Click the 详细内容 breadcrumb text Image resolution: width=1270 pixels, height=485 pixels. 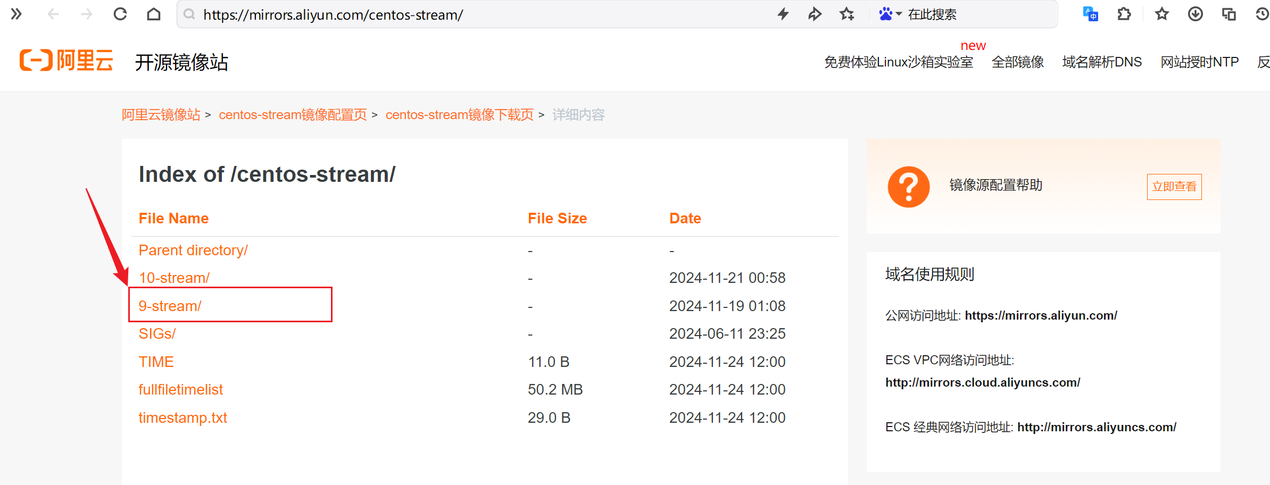click(578, 115)
